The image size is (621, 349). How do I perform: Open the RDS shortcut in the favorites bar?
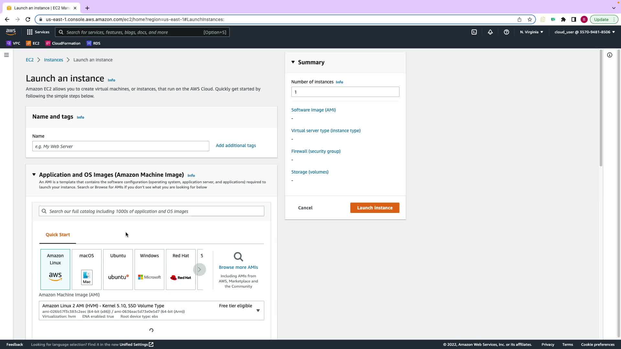click(93, 43)
